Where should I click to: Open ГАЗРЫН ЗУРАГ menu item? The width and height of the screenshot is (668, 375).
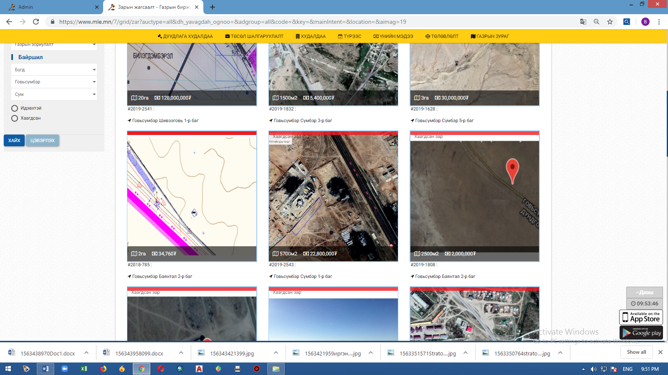[x=490, y=36]
